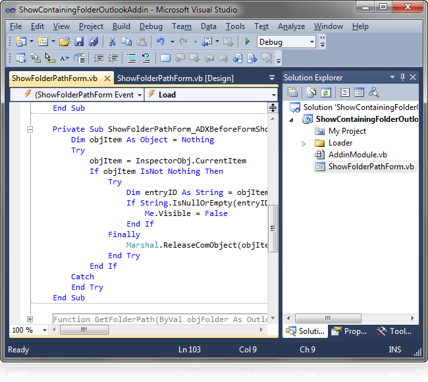Select the Solution Explorer bottom tab
The width and height of the screenshot is (428, 382).
click(305, 331)
